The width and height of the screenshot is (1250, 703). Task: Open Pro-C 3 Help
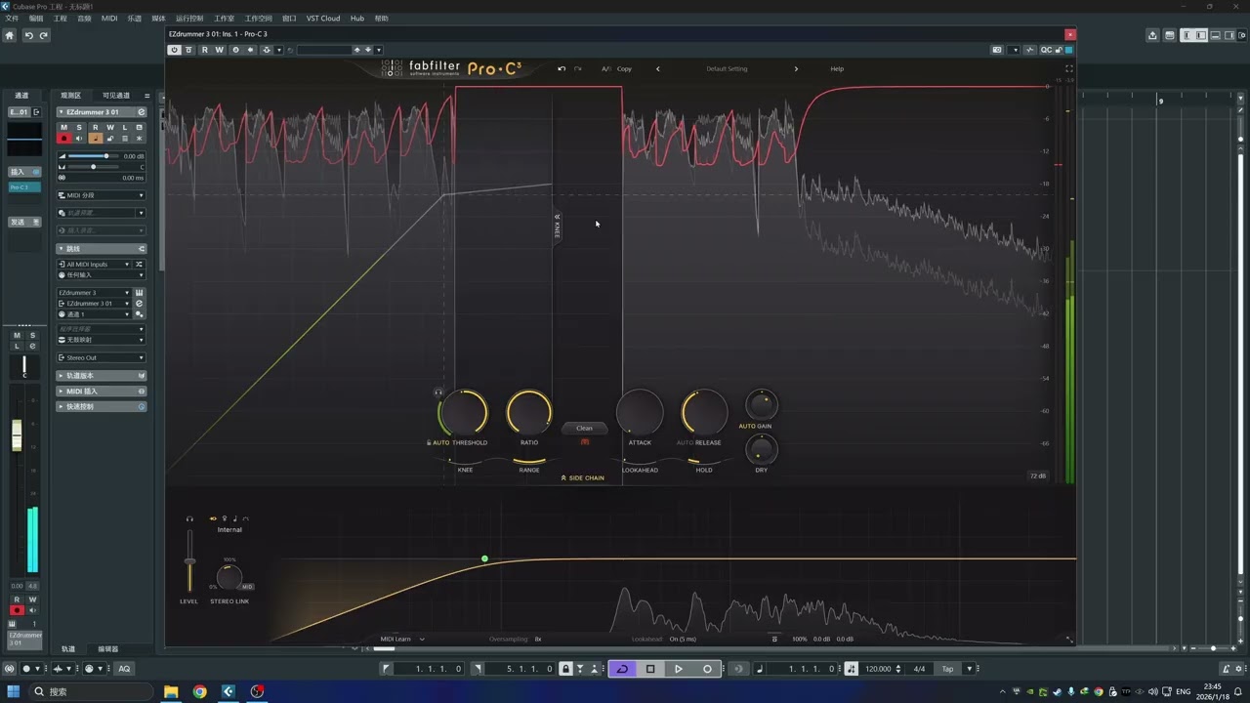point(837,69)
